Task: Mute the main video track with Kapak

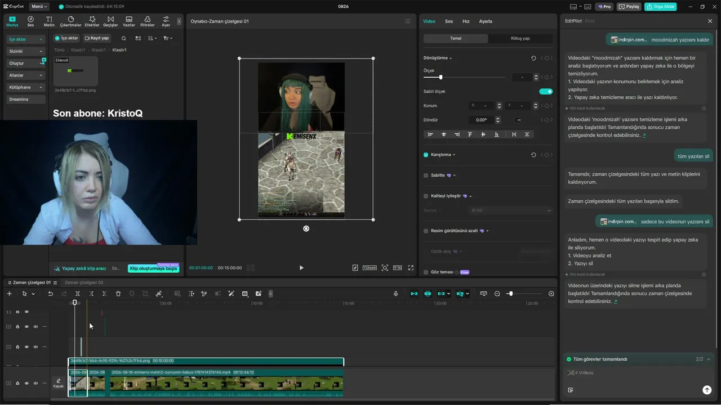Action: coord(35,383)
